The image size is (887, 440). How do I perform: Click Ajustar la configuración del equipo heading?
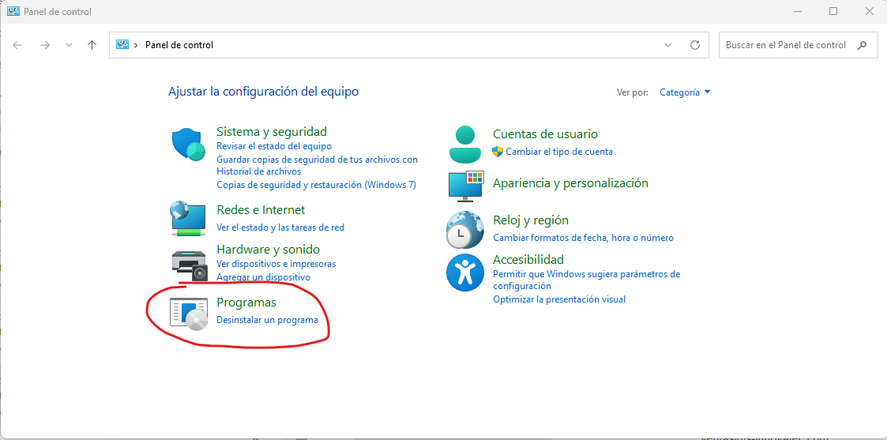click(264, 91)
